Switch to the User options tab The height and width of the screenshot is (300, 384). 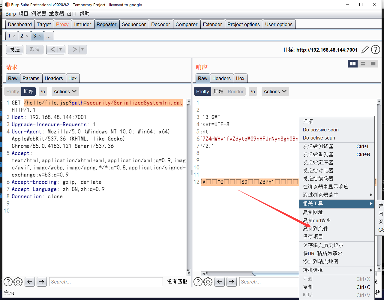(279, 24)
